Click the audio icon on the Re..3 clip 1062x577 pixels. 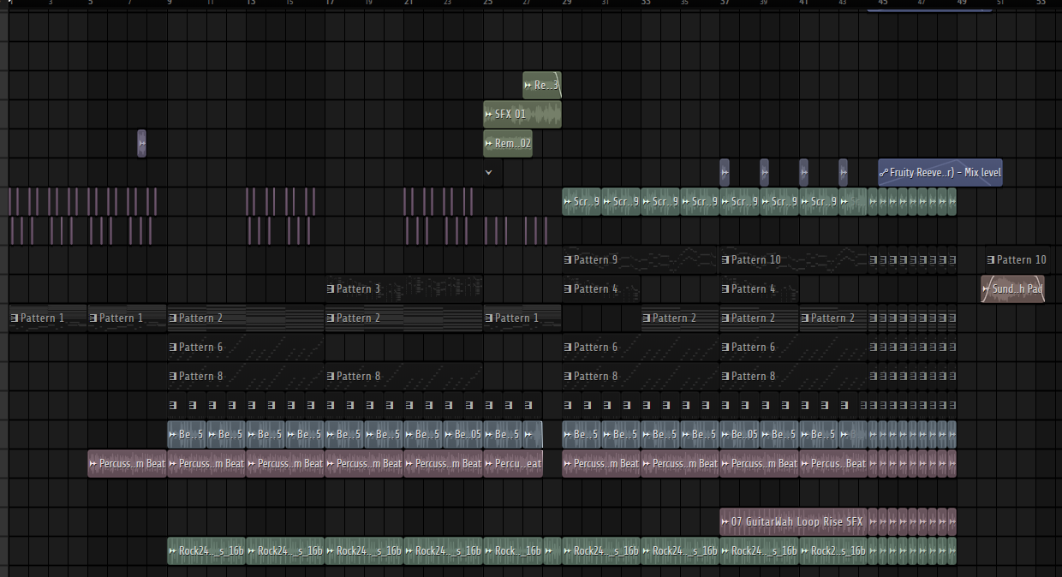coord(528,85)
